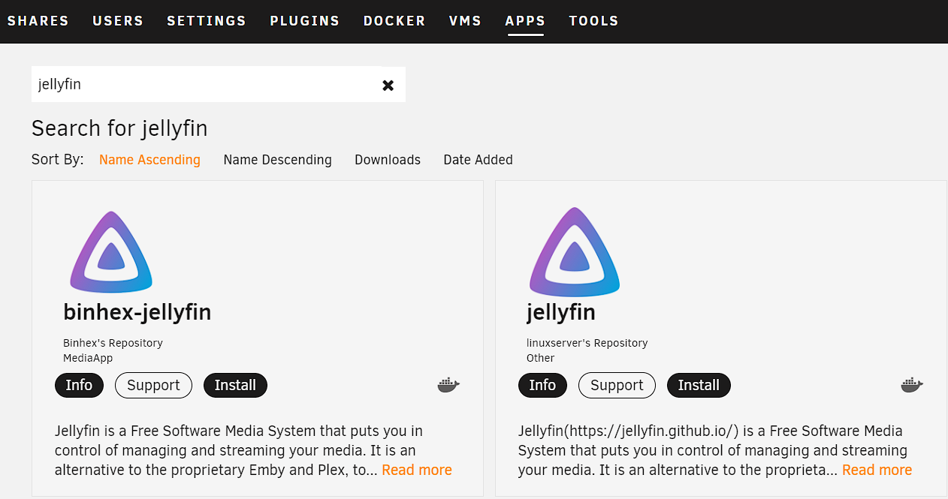Image resolution: width=948 pixels, height=499 pixels.
Task: Open the VMS tab
Action: click(x=465, y=21)
